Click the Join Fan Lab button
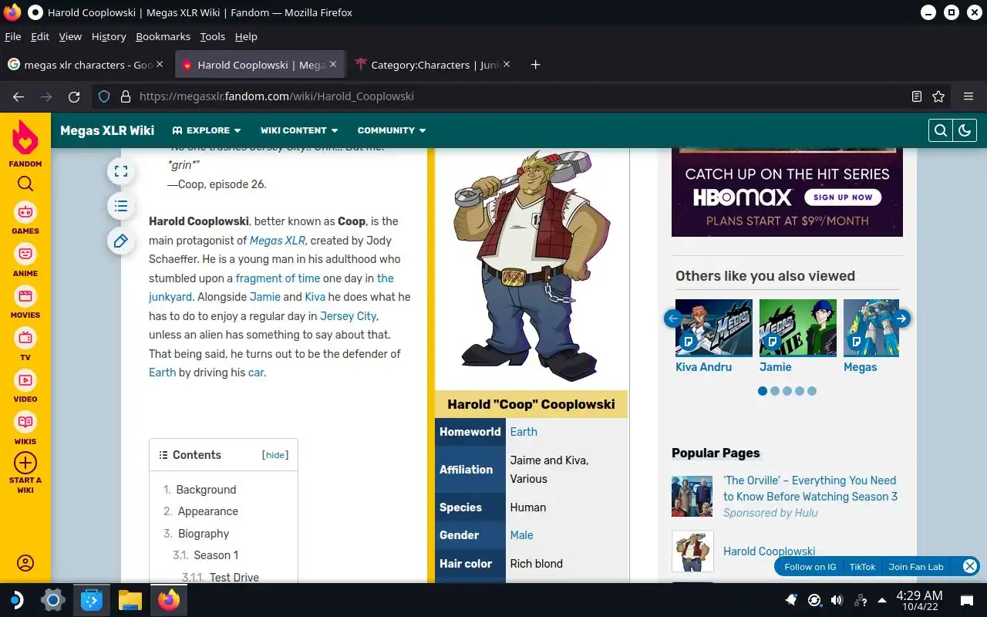 pos(916,567)
